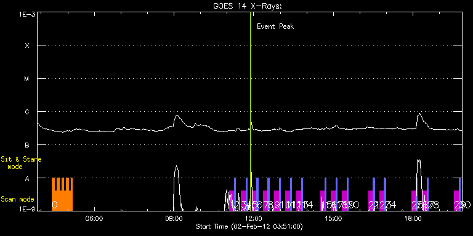Click the yellow 'Sit & Stare mode' label
Screen dimensions: 473x236
(21, 162)
